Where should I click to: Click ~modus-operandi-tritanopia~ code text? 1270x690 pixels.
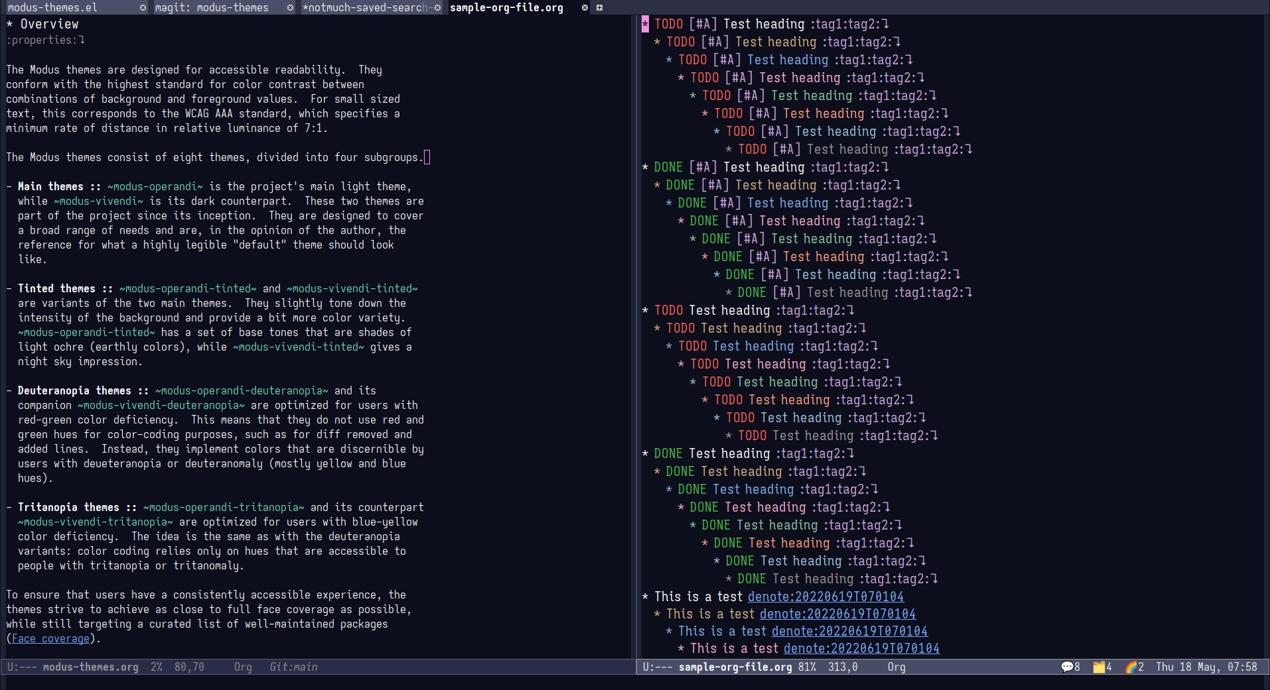[224, 508]
